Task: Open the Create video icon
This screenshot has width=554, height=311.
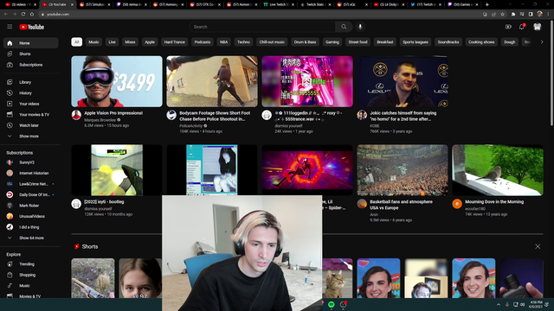Action: pos(508,27)
